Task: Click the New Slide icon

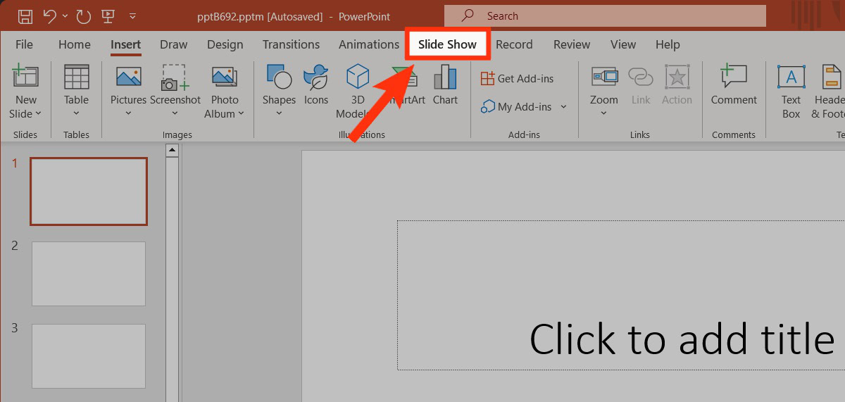Action: point(26,76)
